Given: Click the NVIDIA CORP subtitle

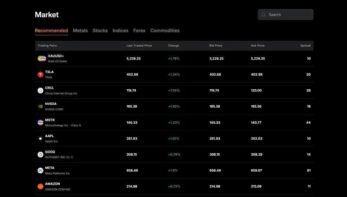Looking at the screenshot, I should 54,109.
